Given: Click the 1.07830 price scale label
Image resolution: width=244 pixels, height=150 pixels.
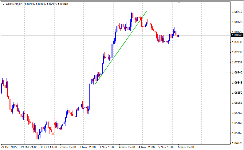Looking at the screenshot, I should click(x=237, y=42).
